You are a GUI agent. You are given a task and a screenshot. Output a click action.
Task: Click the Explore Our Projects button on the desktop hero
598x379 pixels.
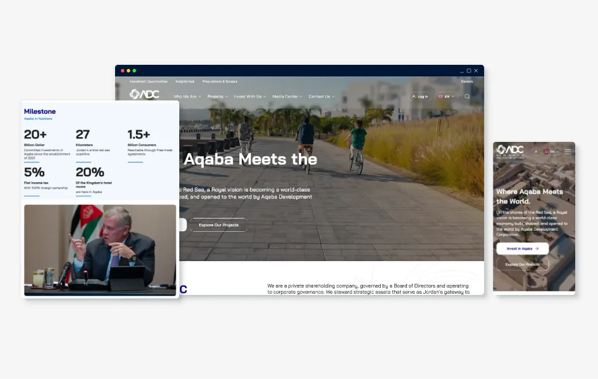218,225
